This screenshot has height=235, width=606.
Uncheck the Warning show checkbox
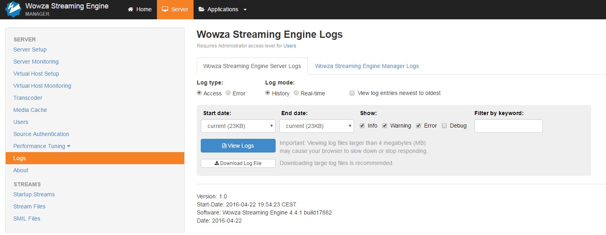[x=385, y=126]
